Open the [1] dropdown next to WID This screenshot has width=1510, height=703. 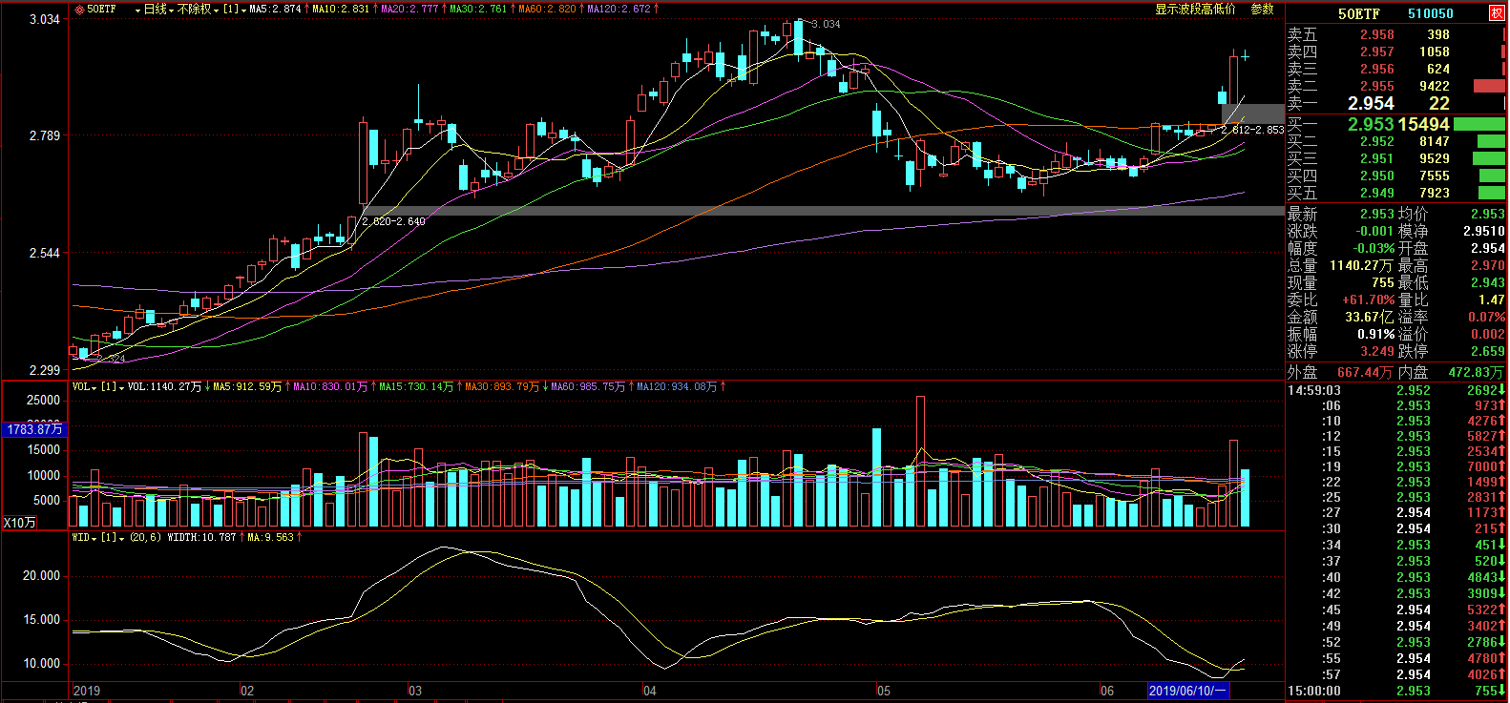[x=113, y=538]
